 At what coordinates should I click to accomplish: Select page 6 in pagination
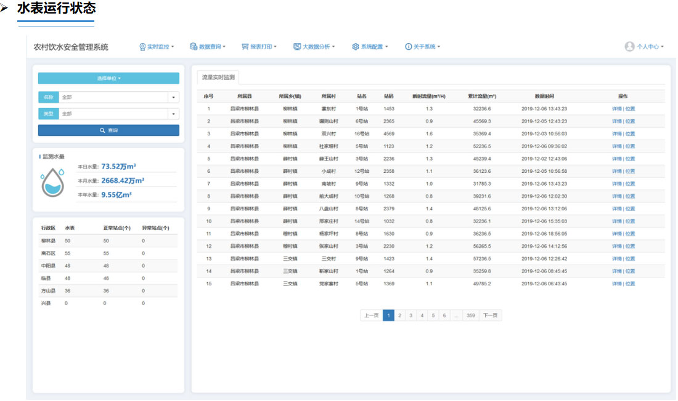point(444,316)
